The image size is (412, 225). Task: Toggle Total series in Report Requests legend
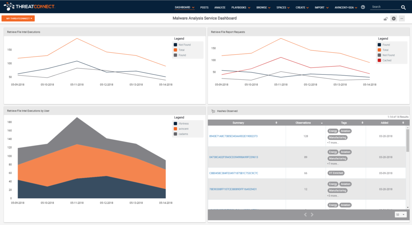383,50
